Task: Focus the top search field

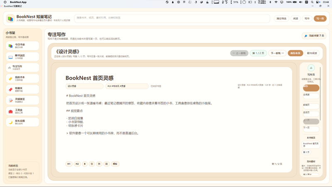Action: (172, 18)
